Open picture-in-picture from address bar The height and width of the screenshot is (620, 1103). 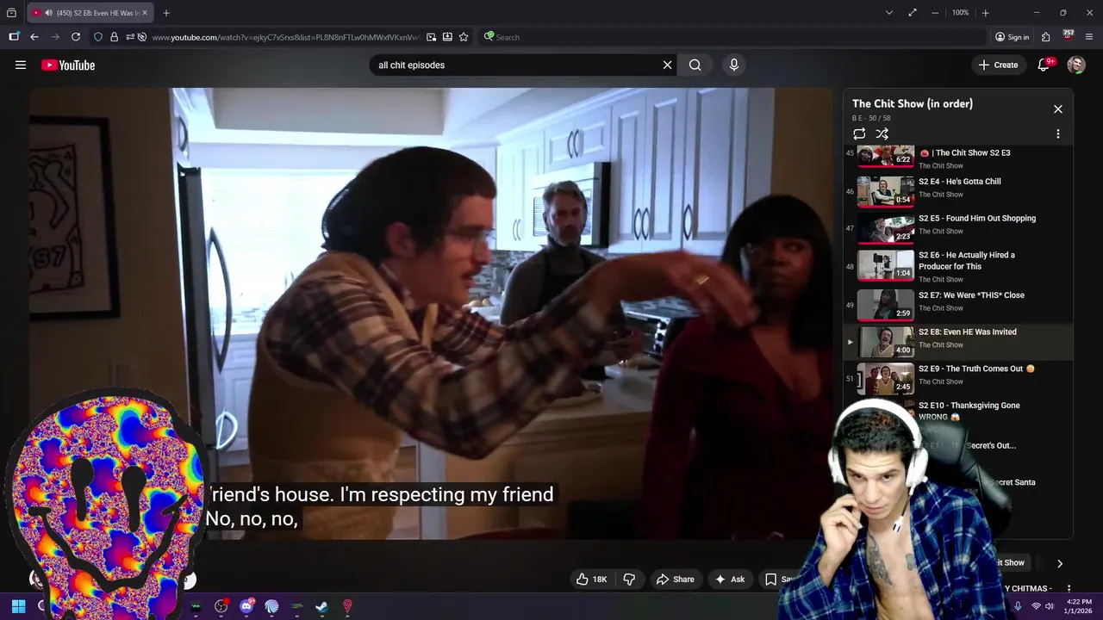[x=431, y=37]
